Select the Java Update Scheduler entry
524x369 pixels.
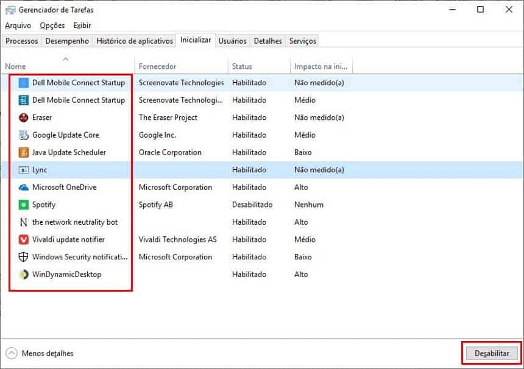(x=69, y=152)
